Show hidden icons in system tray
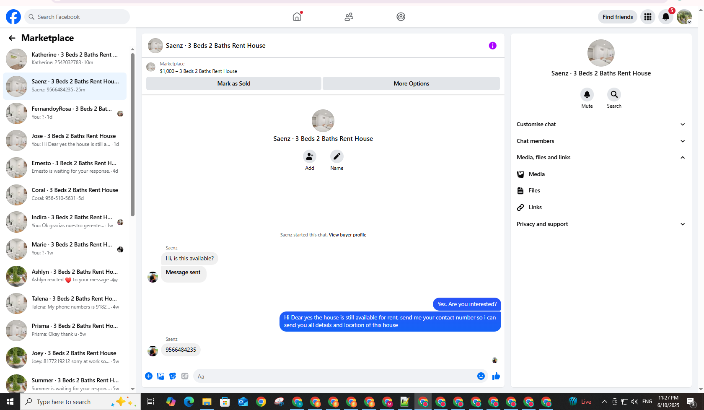The width and height of the screenshot is (704, 410). pos(605,402)
